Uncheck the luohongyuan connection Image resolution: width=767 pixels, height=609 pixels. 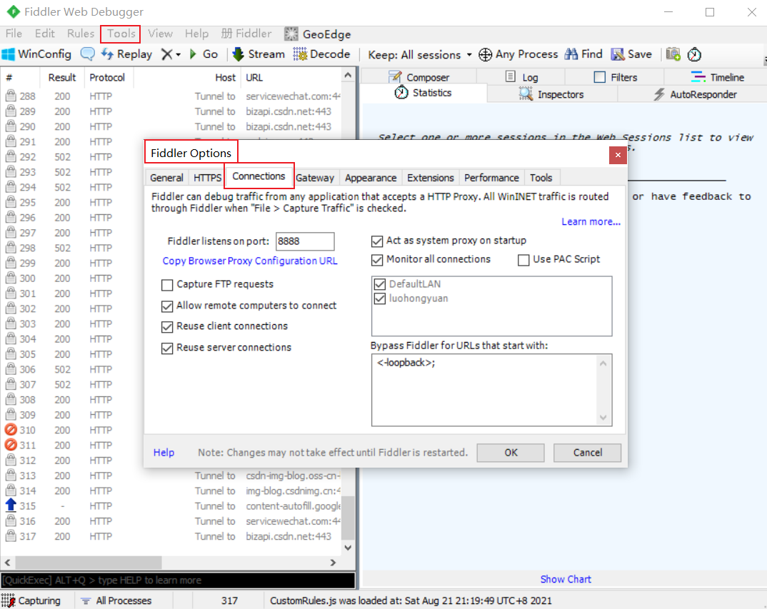[379, 298]
